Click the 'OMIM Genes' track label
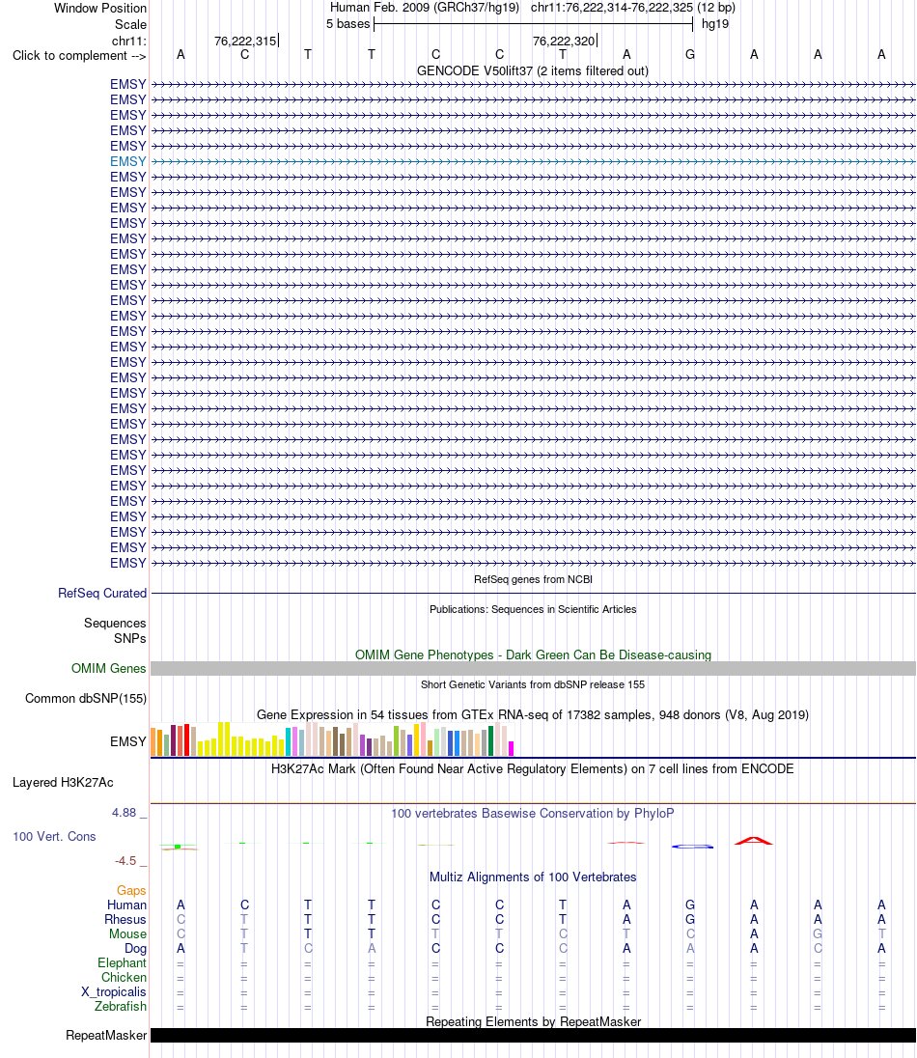917x1058 pixels. point(109,668)
